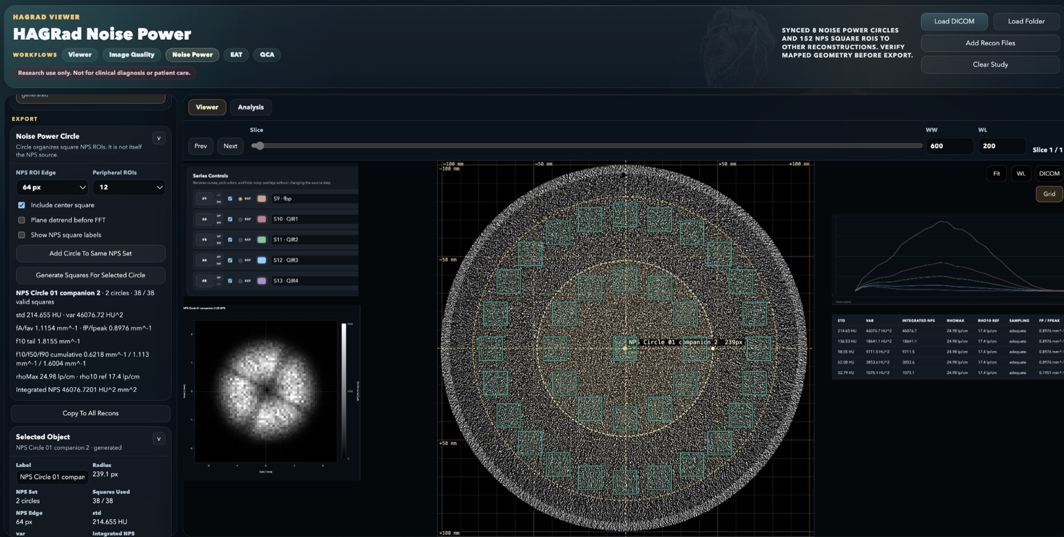Open the QCA workflow

267,55
